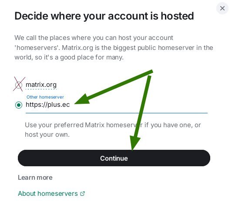
Task: Select the Other homeserver radio button
Action: [x=19, y=105]
